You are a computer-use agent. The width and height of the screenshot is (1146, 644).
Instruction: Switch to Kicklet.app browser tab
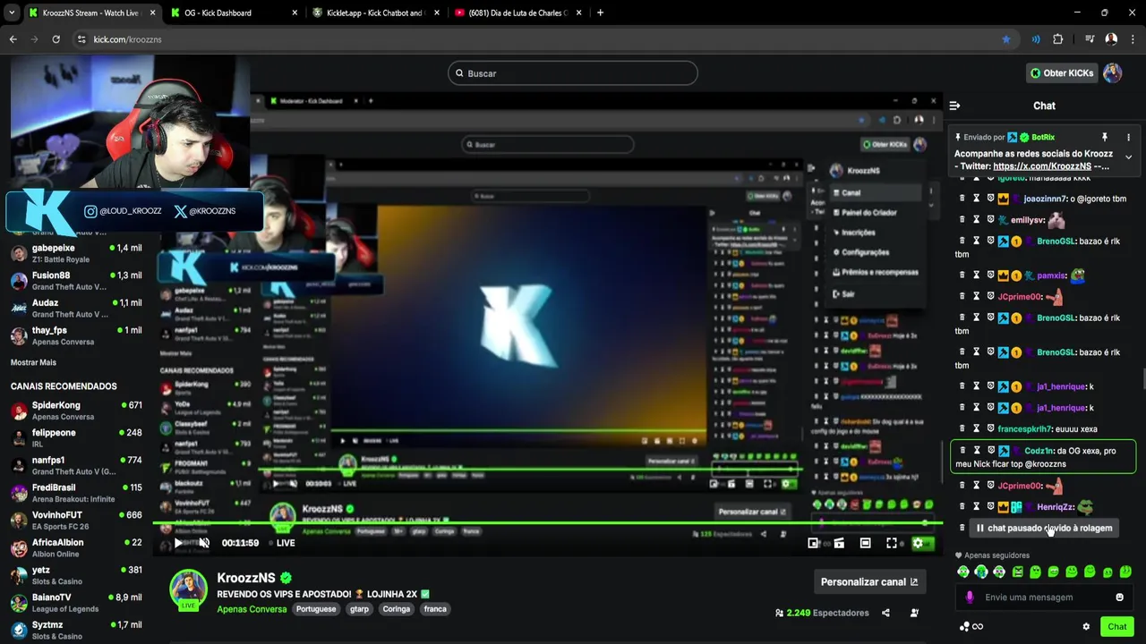tap(375, 13)
